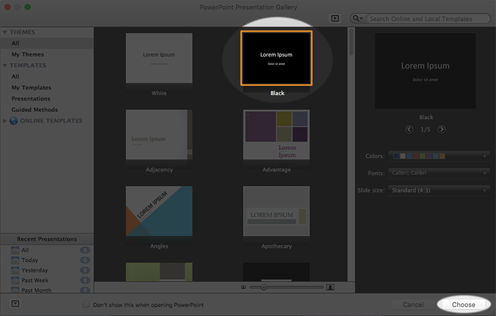
Task: Toggle the bottom-left pane hide button
Action: coord(15,304)
